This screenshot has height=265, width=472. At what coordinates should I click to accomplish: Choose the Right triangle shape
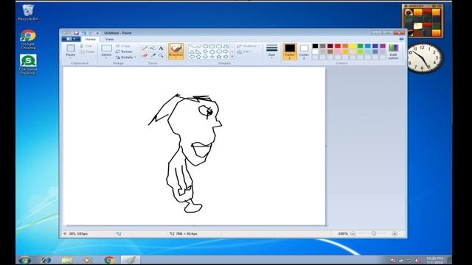click(x=198, y=52)
